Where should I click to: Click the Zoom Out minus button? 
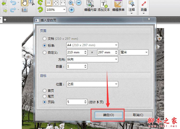(x=79, y=3)
